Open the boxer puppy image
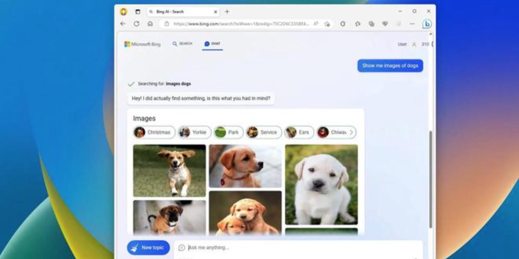Viewport: 519px width, 259px height. click(169, 217)
